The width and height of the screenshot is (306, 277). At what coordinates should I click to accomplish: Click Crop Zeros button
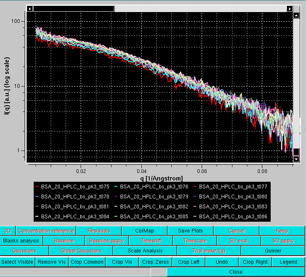point(155,262)
